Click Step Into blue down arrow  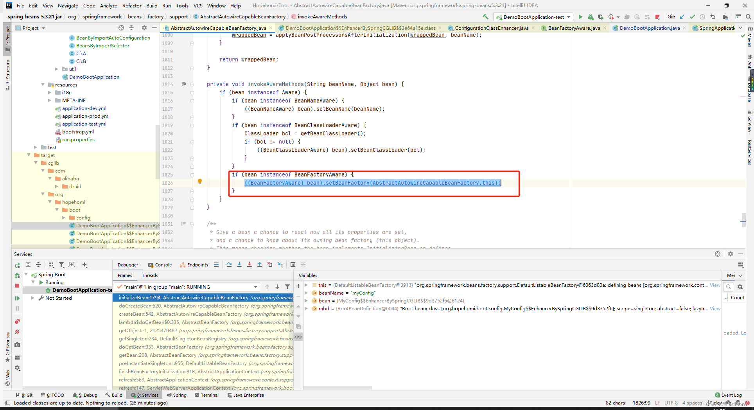click(x=239, y=265)
